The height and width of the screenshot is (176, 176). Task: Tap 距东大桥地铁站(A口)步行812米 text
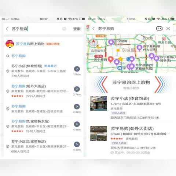coord(133,148)
